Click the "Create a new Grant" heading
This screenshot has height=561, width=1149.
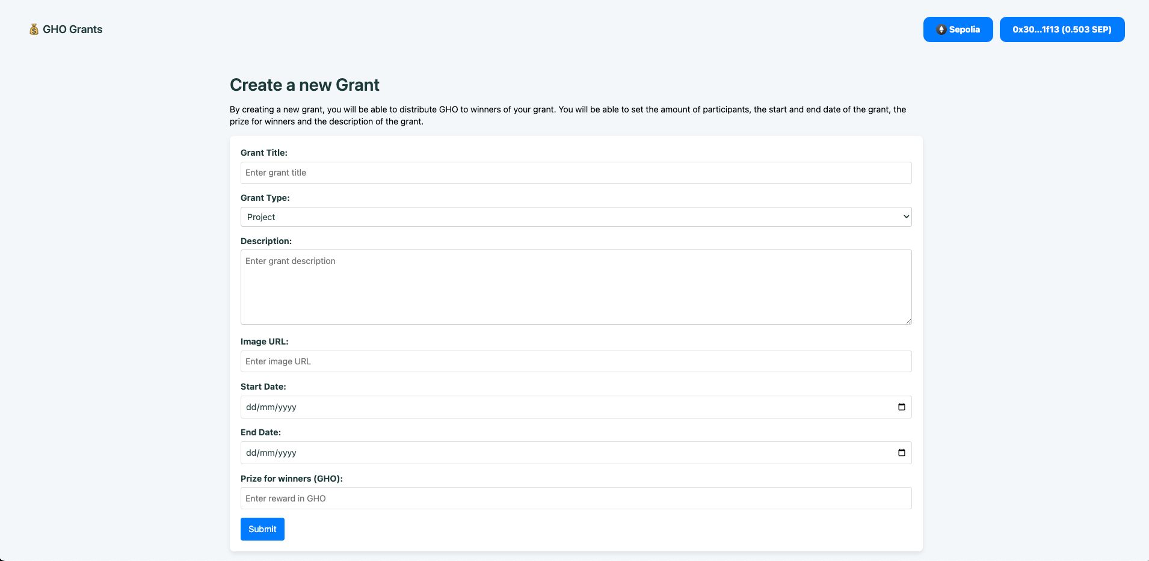[x=304, y=85]
